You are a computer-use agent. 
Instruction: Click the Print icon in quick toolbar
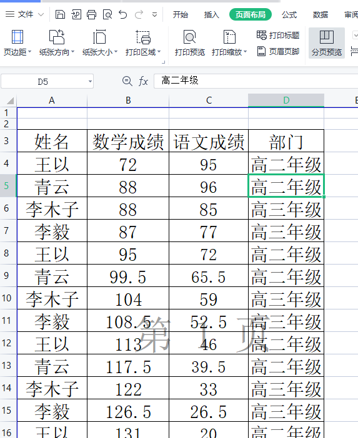pos(91,14)
